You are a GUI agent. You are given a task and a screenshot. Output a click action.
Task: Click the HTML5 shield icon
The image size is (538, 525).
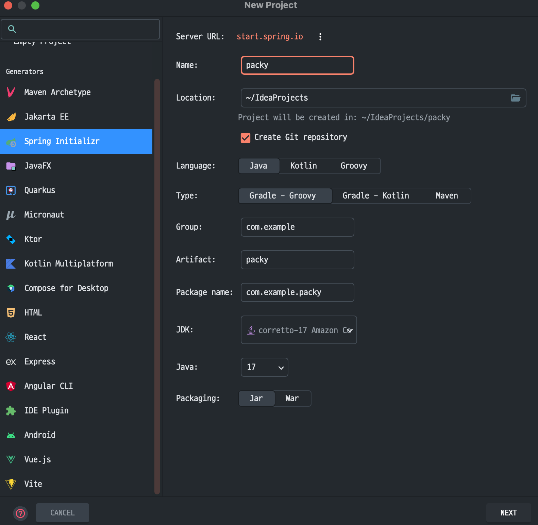11,313
